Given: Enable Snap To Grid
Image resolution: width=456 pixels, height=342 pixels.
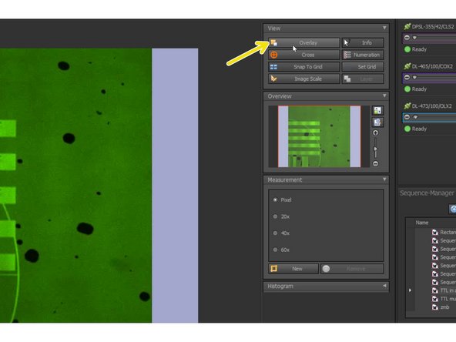Looking at the screenshot, I should [x=304, y=66].
